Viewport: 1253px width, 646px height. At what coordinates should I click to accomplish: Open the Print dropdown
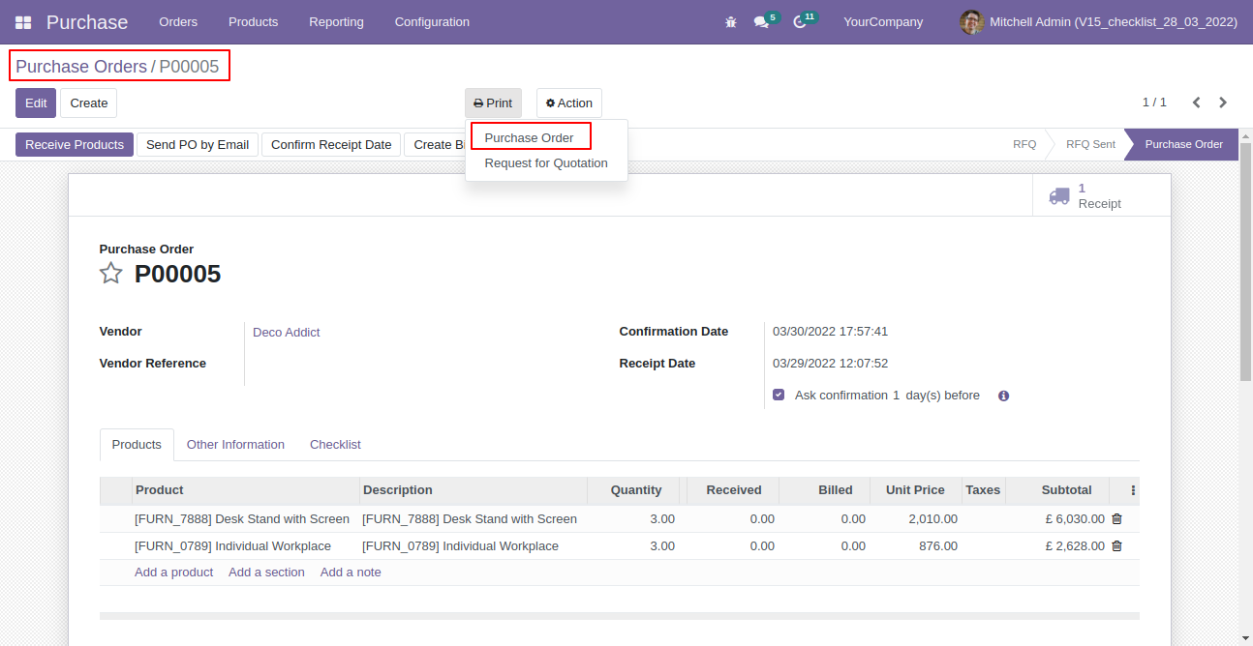(493, 103)
